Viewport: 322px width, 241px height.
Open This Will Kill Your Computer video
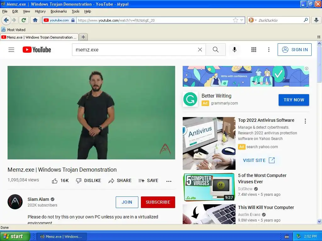(x=266, y=207)
